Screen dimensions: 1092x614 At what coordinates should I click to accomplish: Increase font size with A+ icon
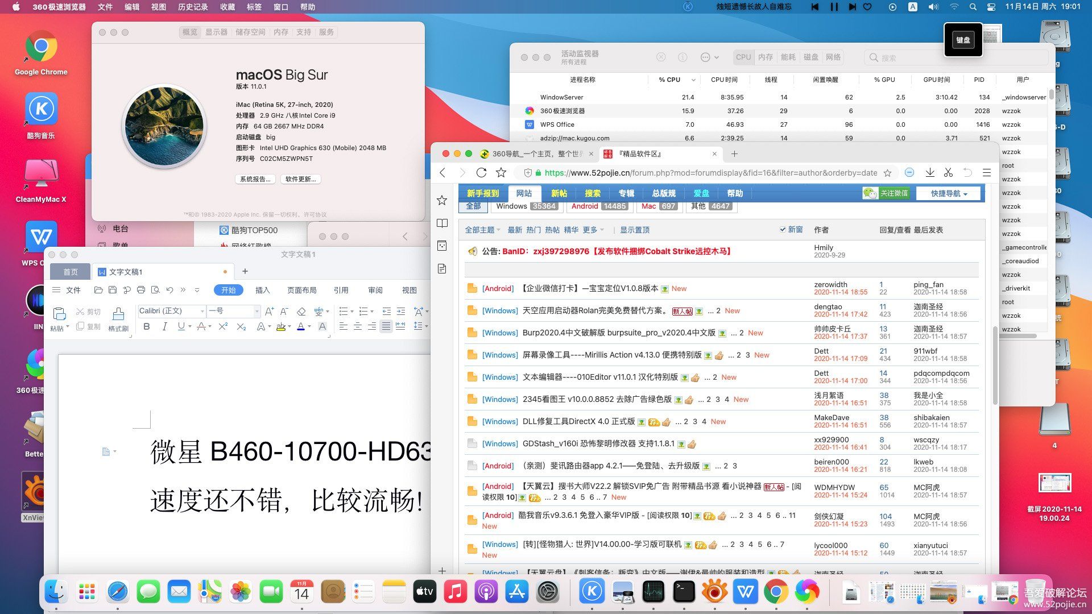[x=270, y=311]
